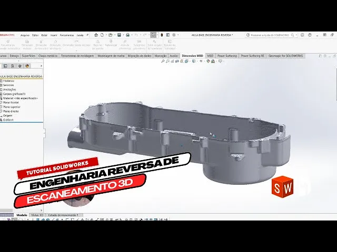
Task: Open the Inserir menu
Action: click(x=54, y=35)
